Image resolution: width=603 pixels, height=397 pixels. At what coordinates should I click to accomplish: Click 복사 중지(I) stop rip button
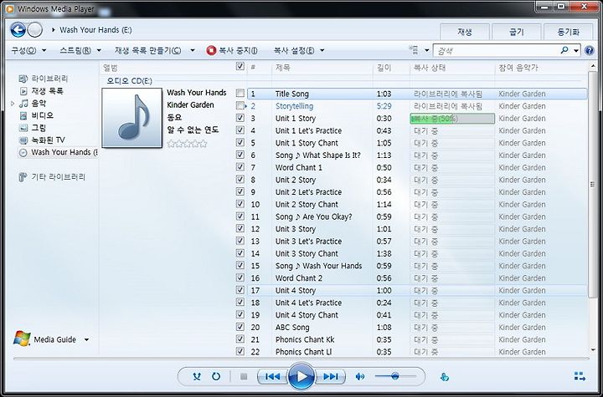(x=232, y=50)
